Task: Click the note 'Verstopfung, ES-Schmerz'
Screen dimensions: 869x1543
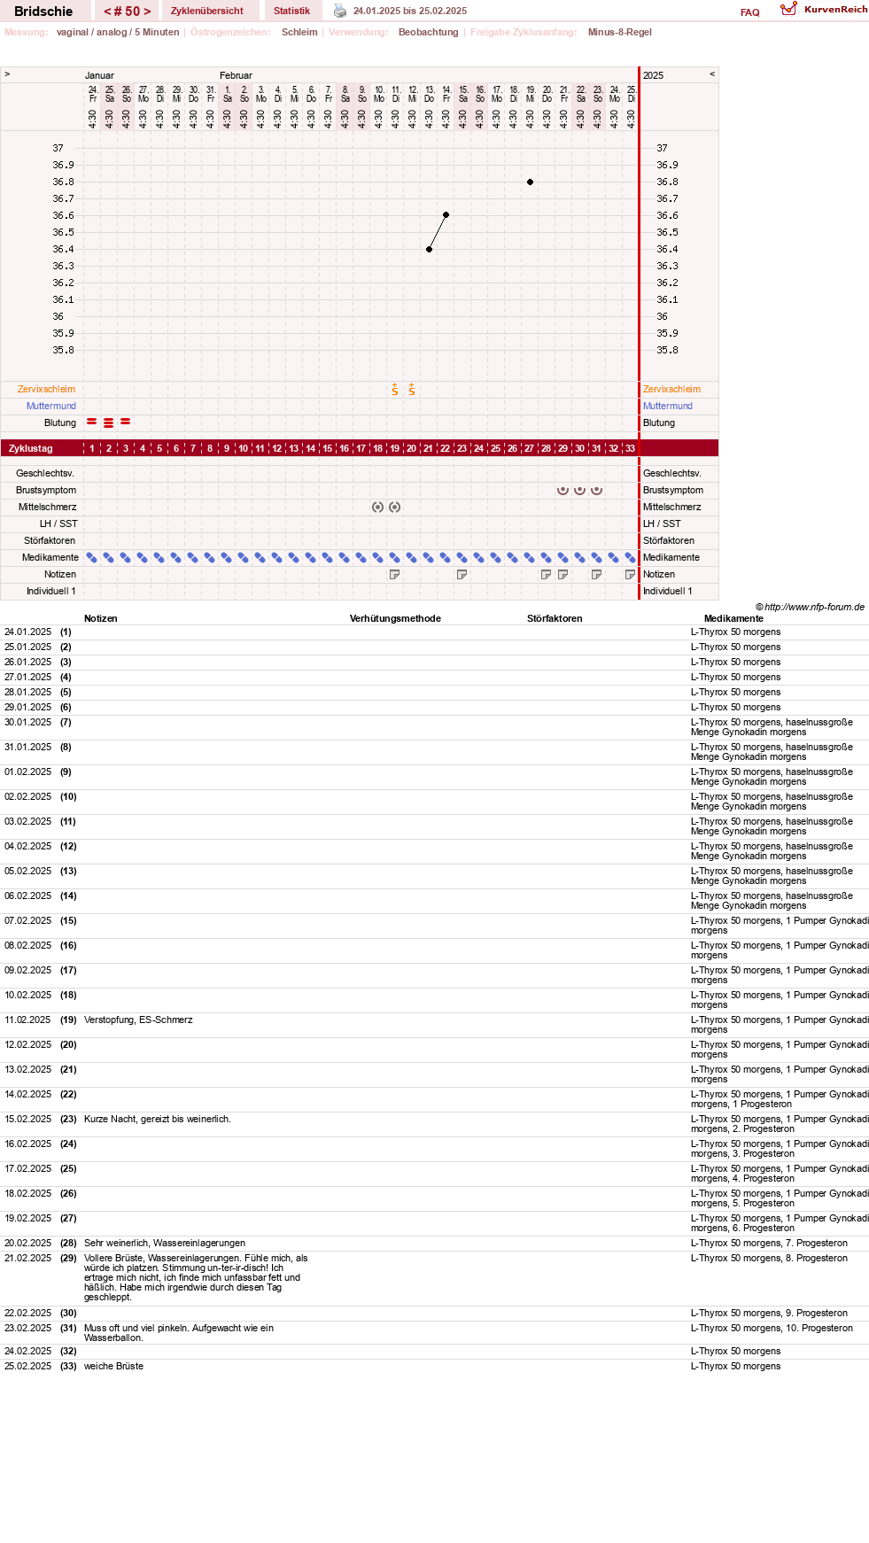Action: pyautogui.click(x=138, y=1020)
